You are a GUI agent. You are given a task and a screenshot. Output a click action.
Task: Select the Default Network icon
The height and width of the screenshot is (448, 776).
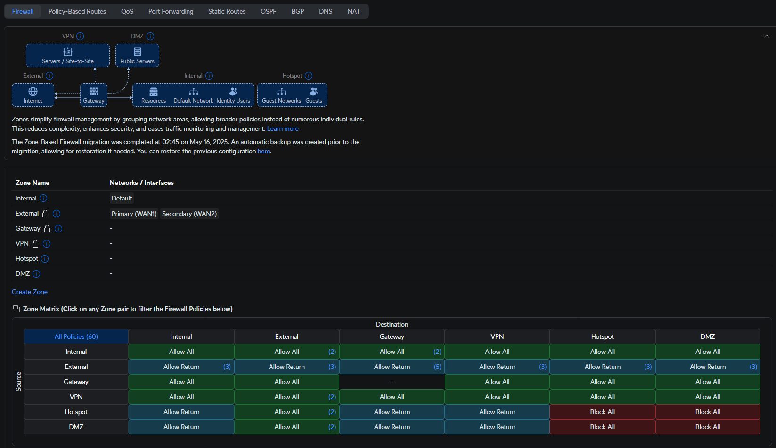click(x=194, y=91)
